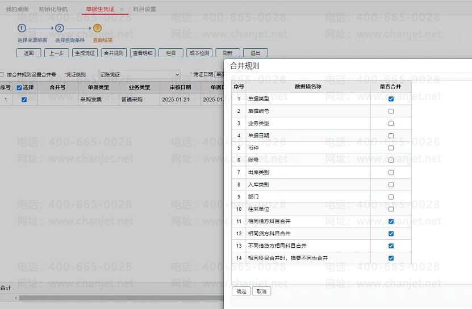This screenshot has height=309, width=472.
Task: Uncheck the 单据类型 merge checkbox
Action: [x=391, y=99]
